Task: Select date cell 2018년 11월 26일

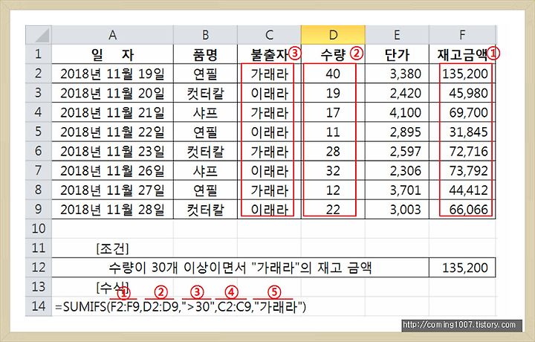Action: [113, 171]
